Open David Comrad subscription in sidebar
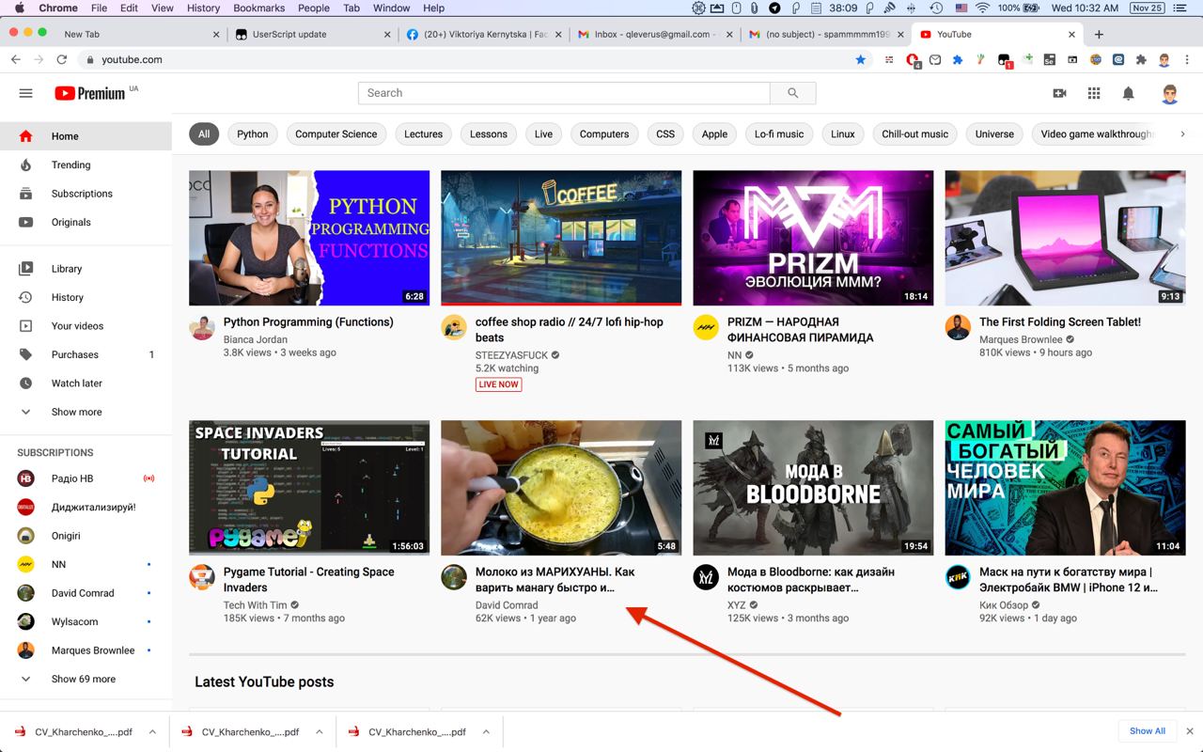This screenshot has height=752, width=1203. pyautogui.click(x=86, y=593)
